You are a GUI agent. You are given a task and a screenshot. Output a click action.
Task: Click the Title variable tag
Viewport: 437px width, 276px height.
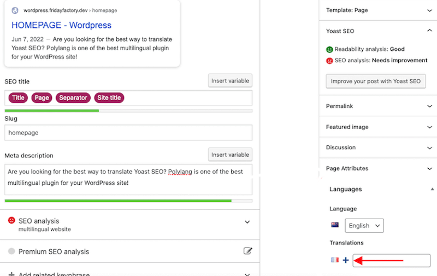pyautogui.click(x=18, y=98)
